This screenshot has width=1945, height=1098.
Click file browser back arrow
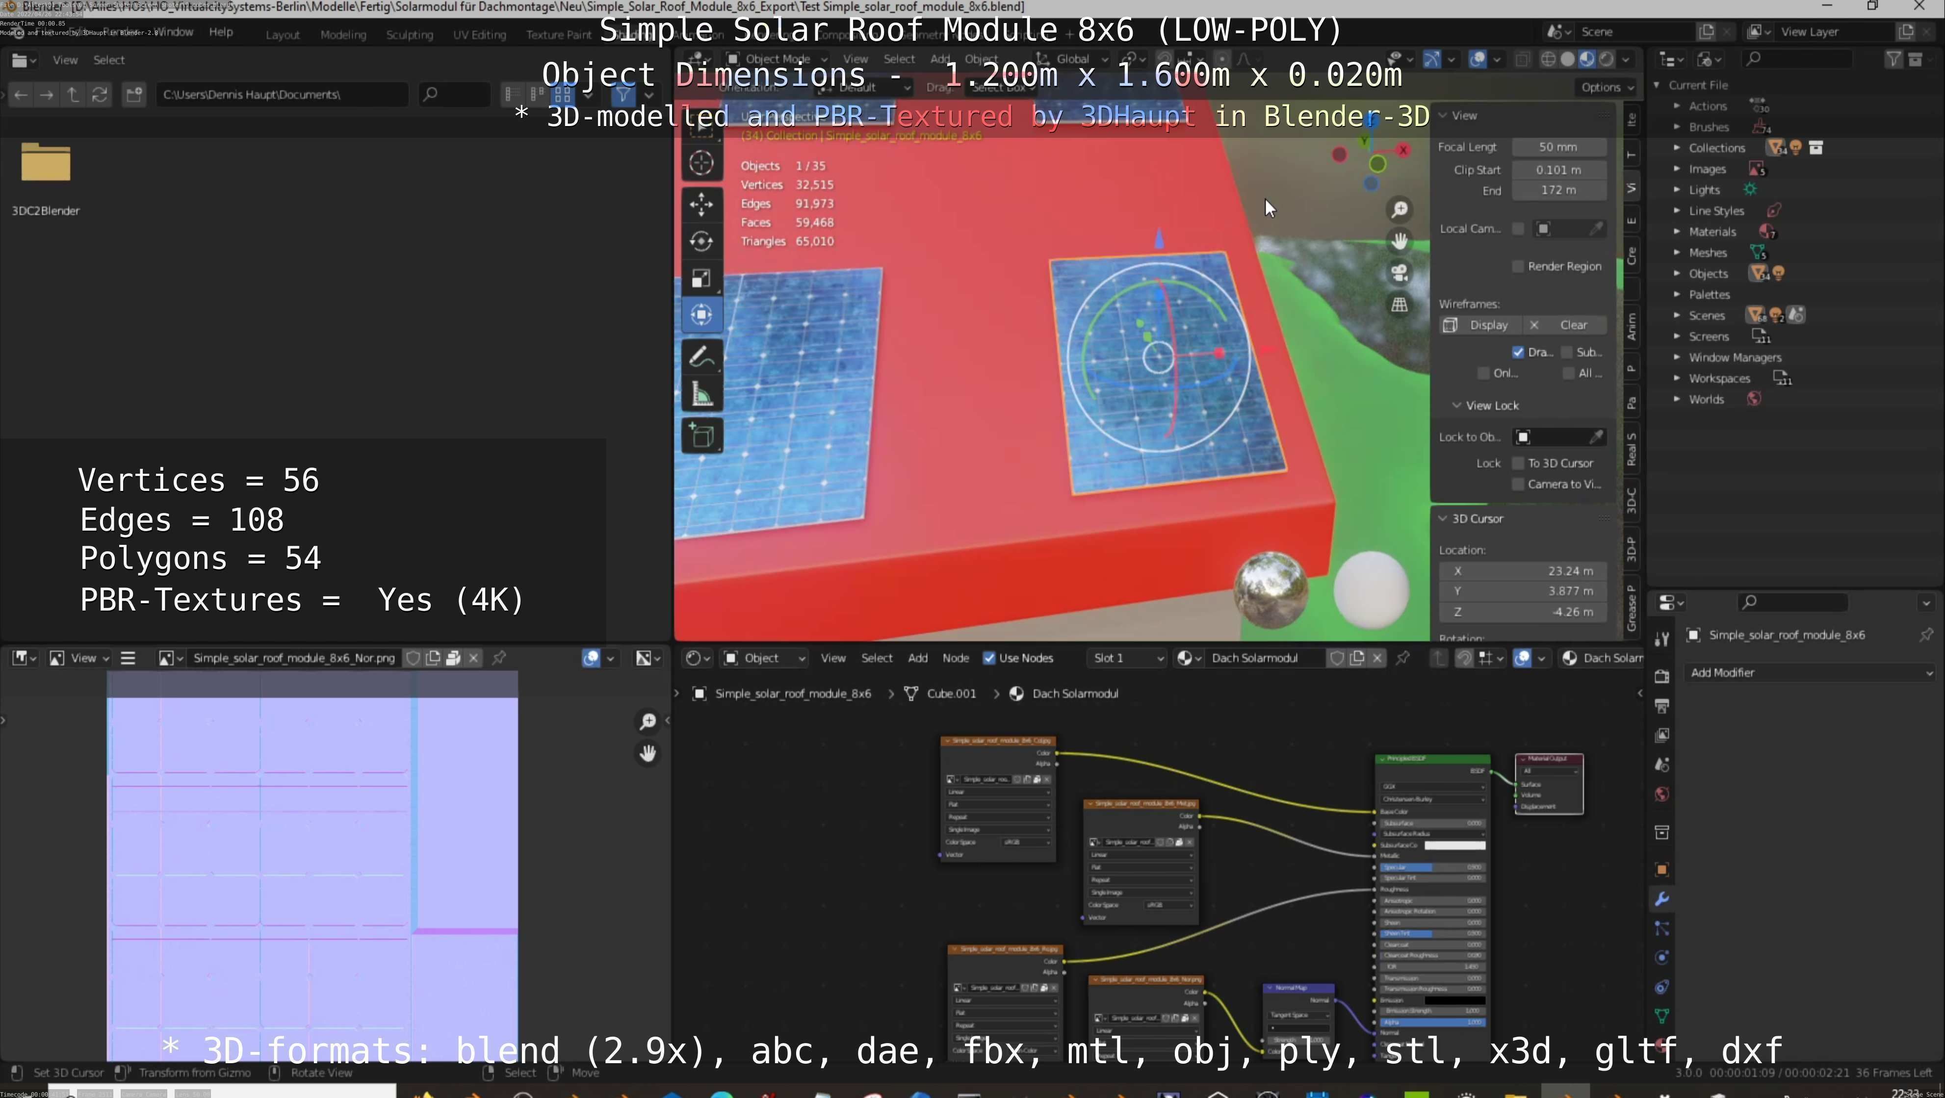(21, 94)
